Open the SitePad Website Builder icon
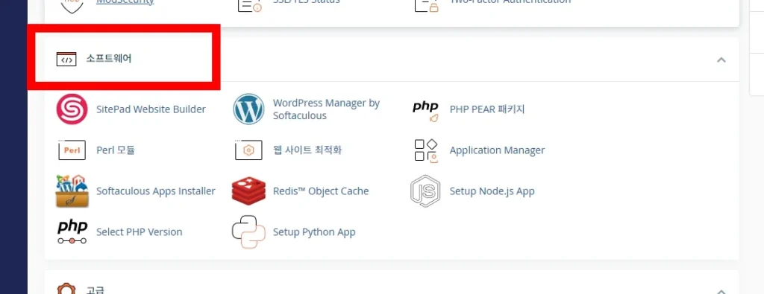 (72, 109)
